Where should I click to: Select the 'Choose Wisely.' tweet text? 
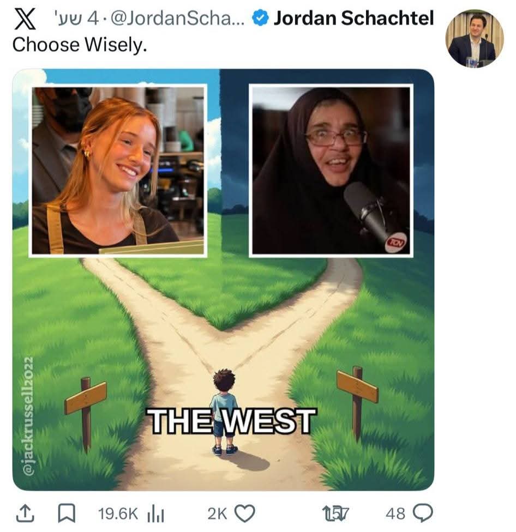click(80, 45)
